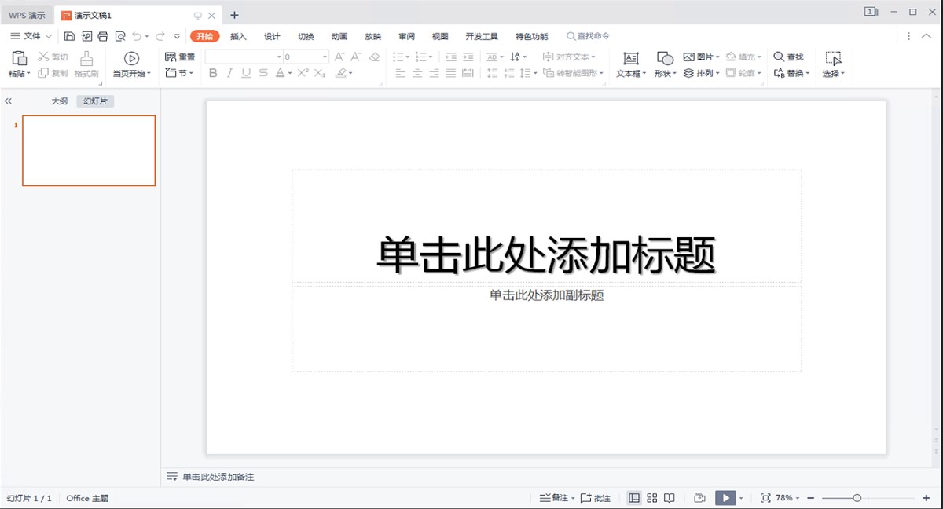
Task: Click the zoom slider handle
Action: (x=857, y=498)
